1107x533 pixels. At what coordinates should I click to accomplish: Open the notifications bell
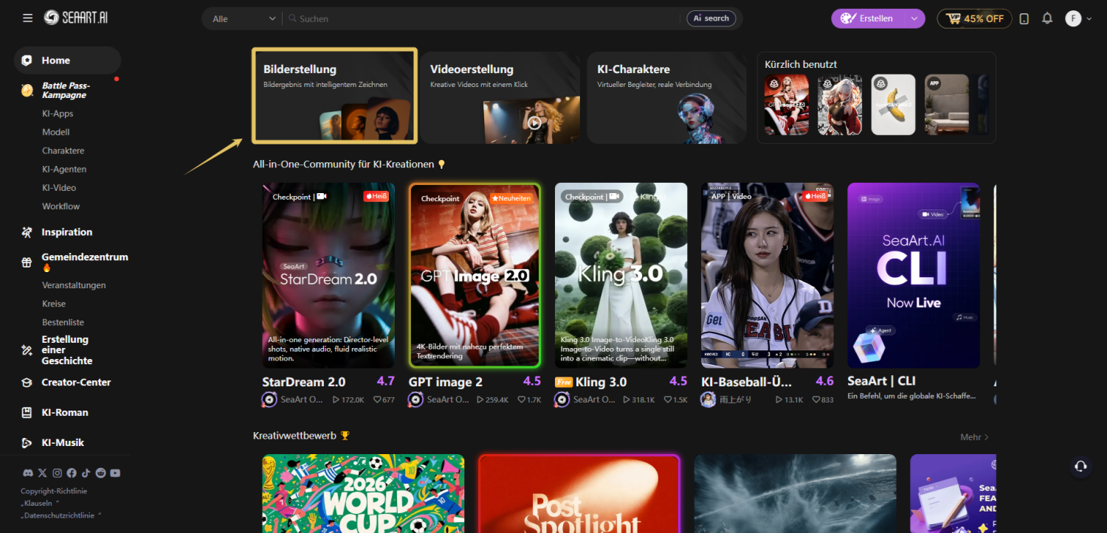pyautogui.click(x=1047, y=18)
